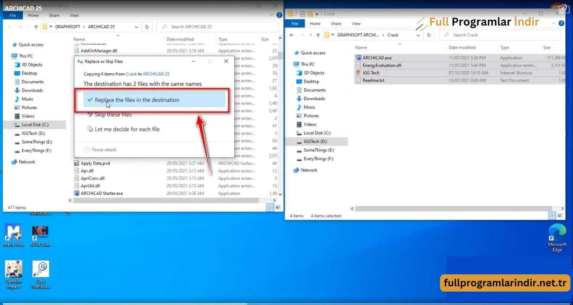This screenshot has height=305, width=573.
Task: Open Pictures in Crack navigation pane
Action: coord(311,116)
